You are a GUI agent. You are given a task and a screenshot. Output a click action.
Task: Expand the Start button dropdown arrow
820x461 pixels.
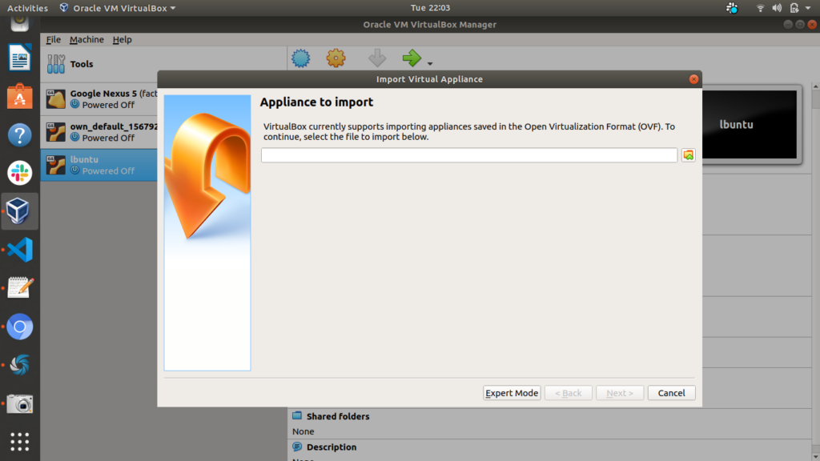430,63
